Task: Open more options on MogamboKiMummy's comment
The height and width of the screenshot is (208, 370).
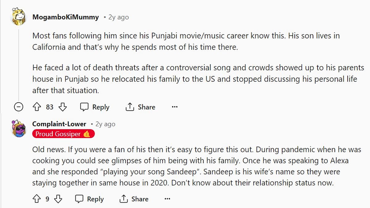Action: (x=175, y=107)
